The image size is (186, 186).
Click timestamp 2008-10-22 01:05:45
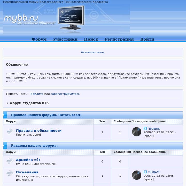159,176
